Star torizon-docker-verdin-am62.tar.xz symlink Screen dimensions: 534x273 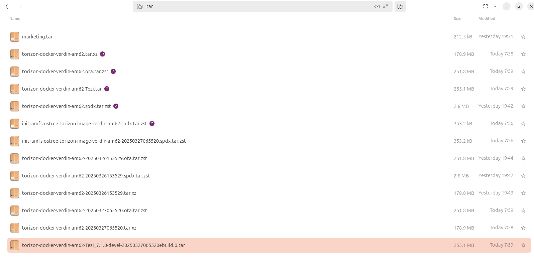coord(523,54)
